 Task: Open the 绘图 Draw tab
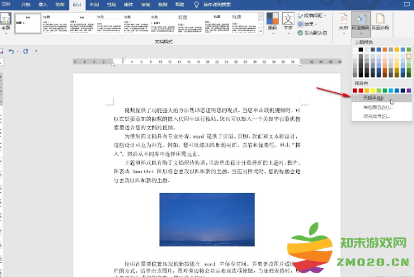pyautogui.click(x=60, y=4)
